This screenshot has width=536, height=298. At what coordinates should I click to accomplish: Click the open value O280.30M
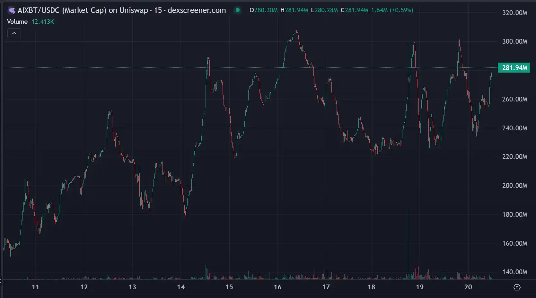coord(263,10)
